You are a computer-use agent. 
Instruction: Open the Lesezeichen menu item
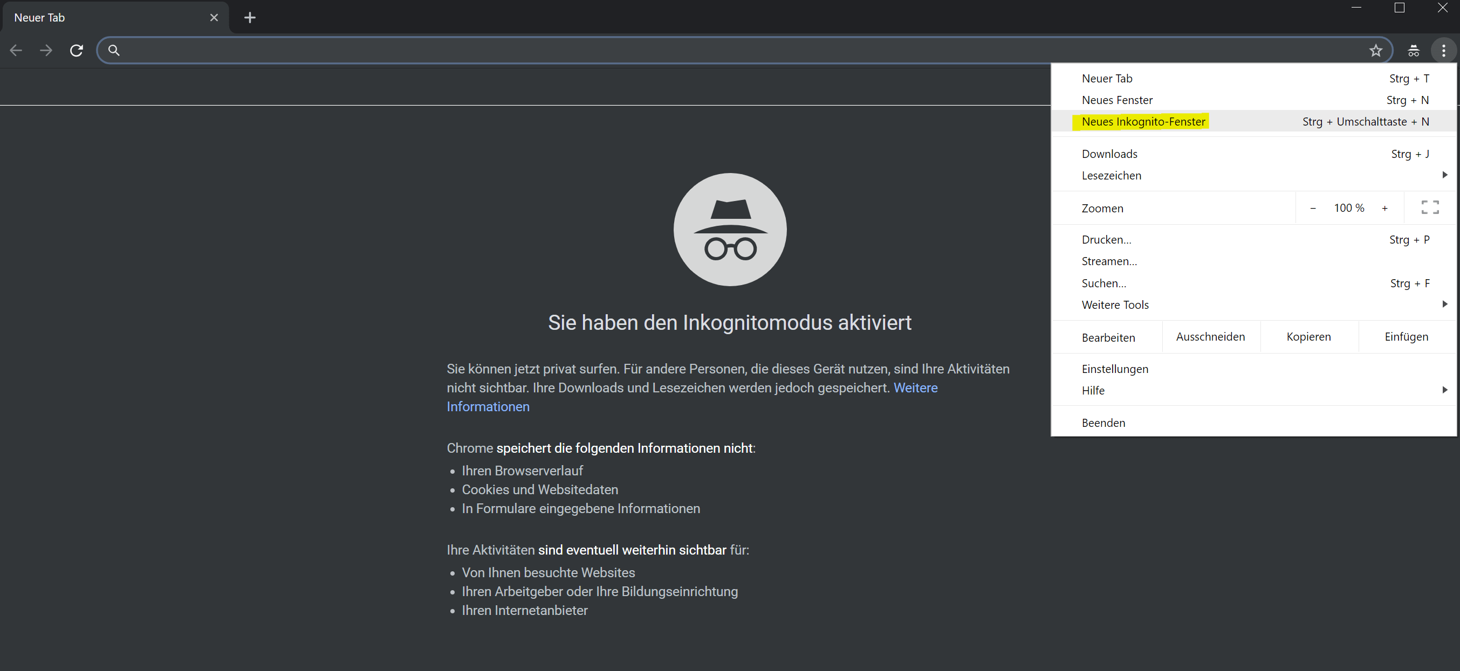pyautogui.click(x=1253, y=175)
